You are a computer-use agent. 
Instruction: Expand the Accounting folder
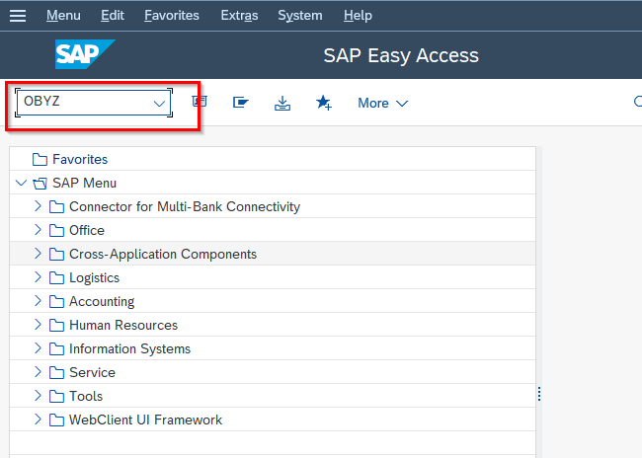(38, 301)
